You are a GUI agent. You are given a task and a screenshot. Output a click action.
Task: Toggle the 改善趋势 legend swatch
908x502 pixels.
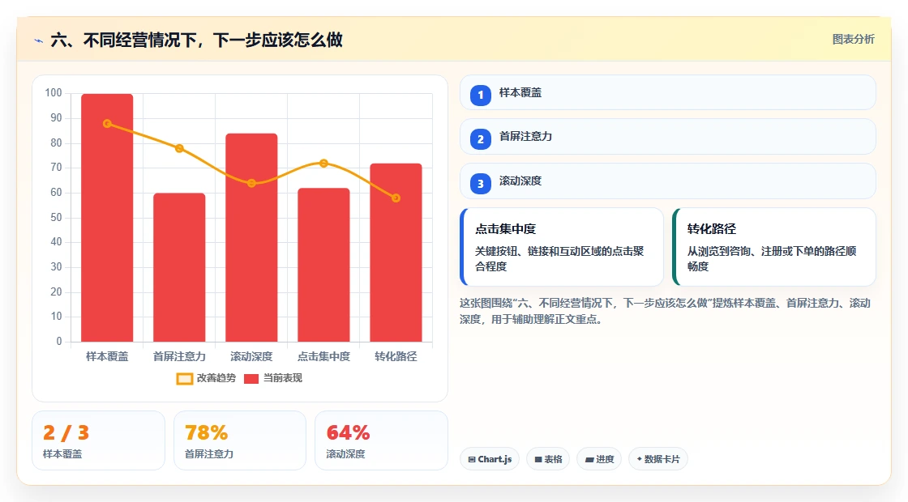click(184, 379)
